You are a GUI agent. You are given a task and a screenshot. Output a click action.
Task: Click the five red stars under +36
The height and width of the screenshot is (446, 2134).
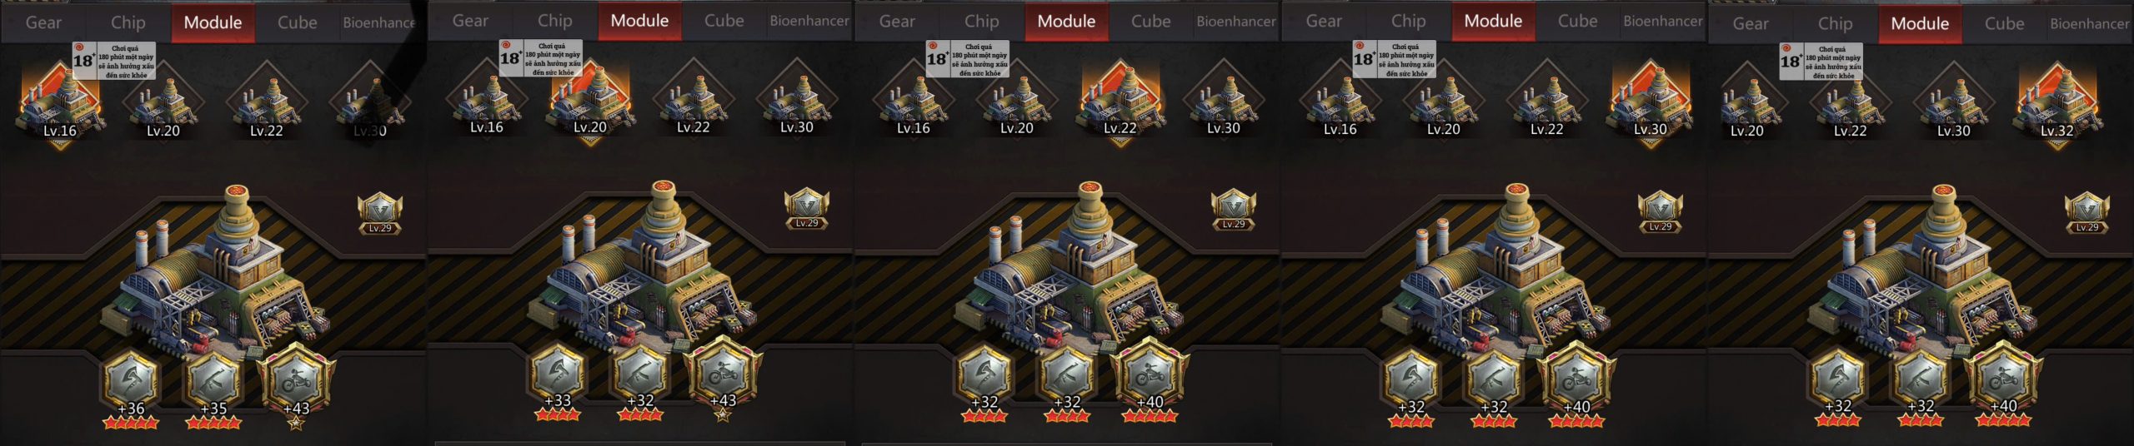tap(130, 423)
